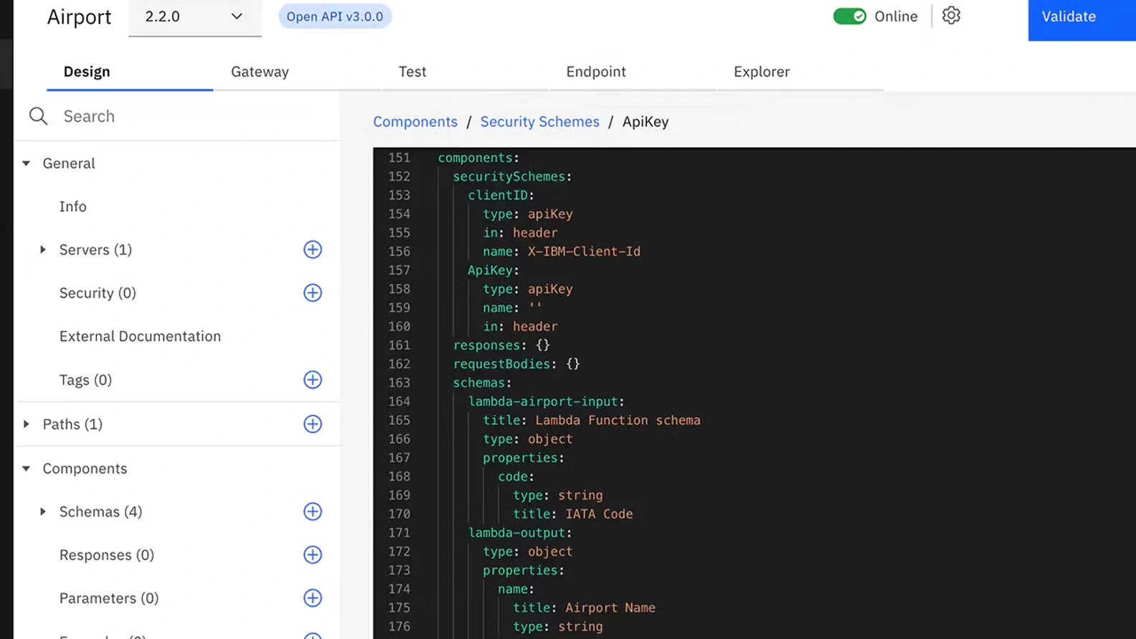Collapse the General section
The height and width of the screenshot is (639, 1136).
(x=27, y=164)
